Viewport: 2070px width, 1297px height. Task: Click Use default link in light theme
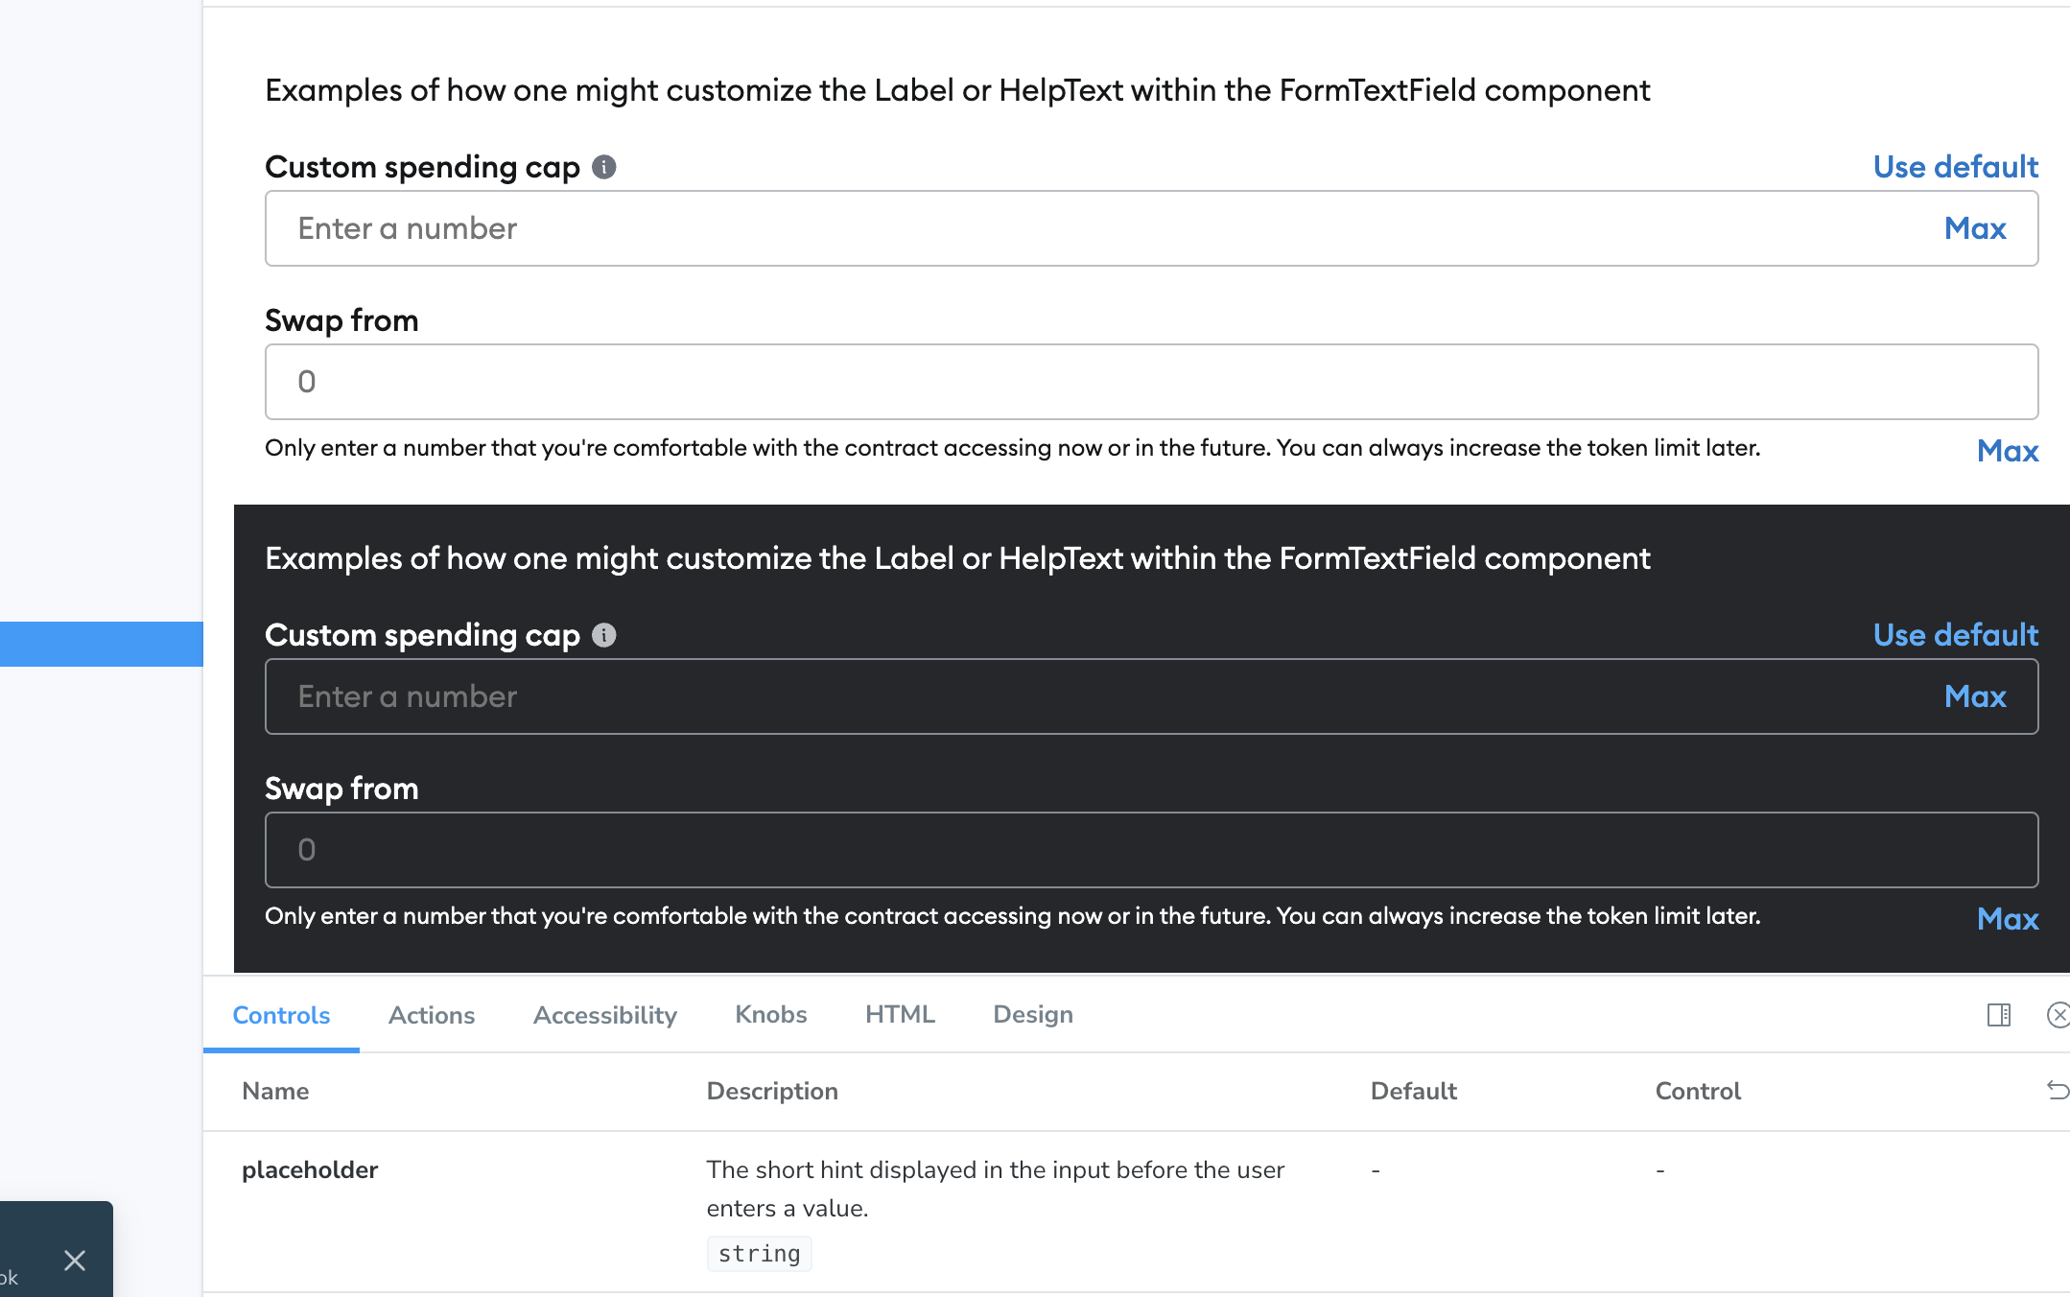1956,167
